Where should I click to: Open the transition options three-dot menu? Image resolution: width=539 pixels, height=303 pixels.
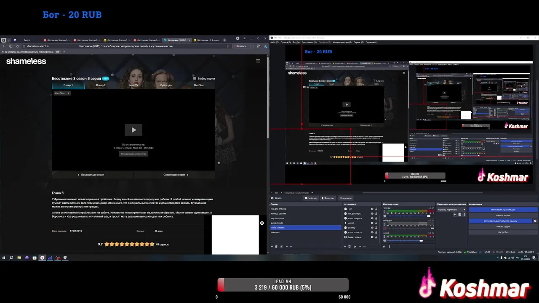coord(464,215)
